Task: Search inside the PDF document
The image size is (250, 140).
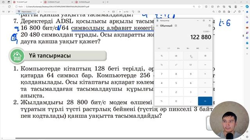Action: [x=214, y=12]
